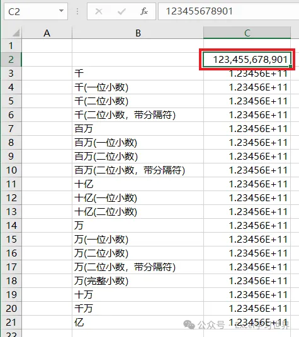
Task: Click cell B5 labeled 千(二位小数)
Action: pyautogui.click(x=138, y=101)
